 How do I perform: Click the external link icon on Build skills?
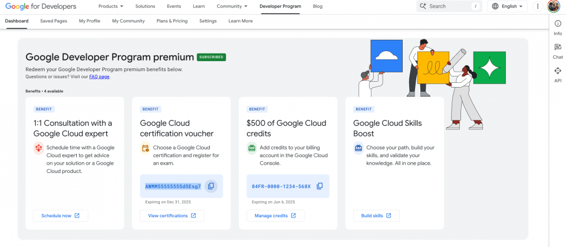click(389, 216)
